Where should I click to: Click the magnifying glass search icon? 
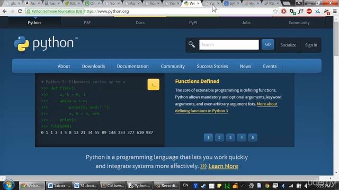(x=192, y=44)
